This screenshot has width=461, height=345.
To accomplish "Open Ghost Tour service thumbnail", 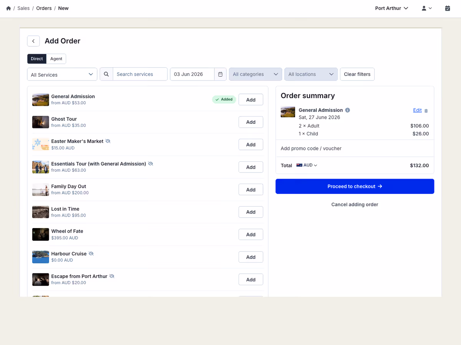I will 40,122.
